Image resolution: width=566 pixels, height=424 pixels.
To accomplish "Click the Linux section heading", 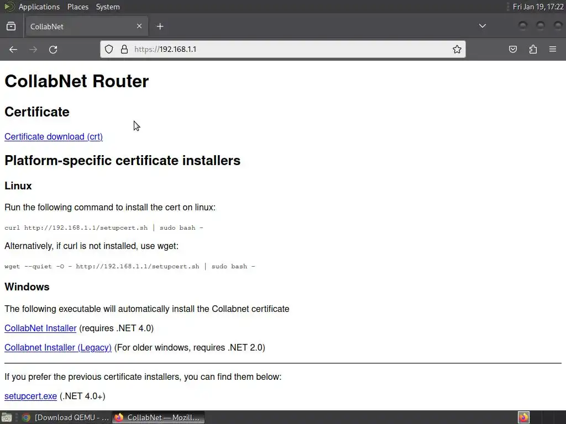I will point(18,185).
